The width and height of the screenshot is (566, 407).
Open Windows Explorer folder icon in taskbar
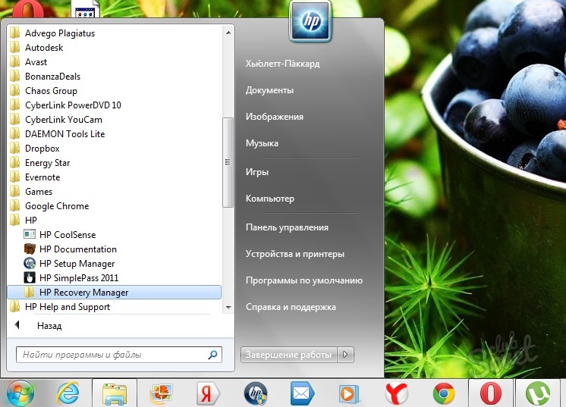(x=114, y=393)
